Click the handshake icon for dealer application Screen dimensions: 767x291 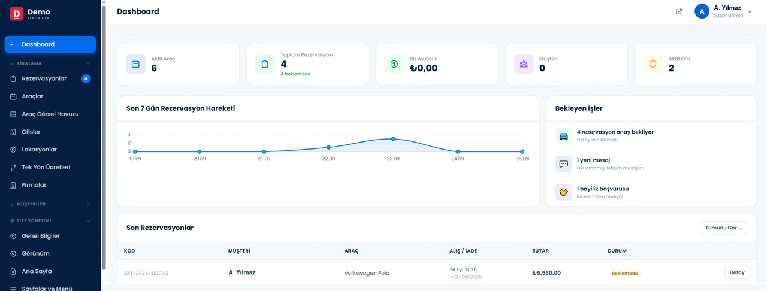click(x=564, y=192)
